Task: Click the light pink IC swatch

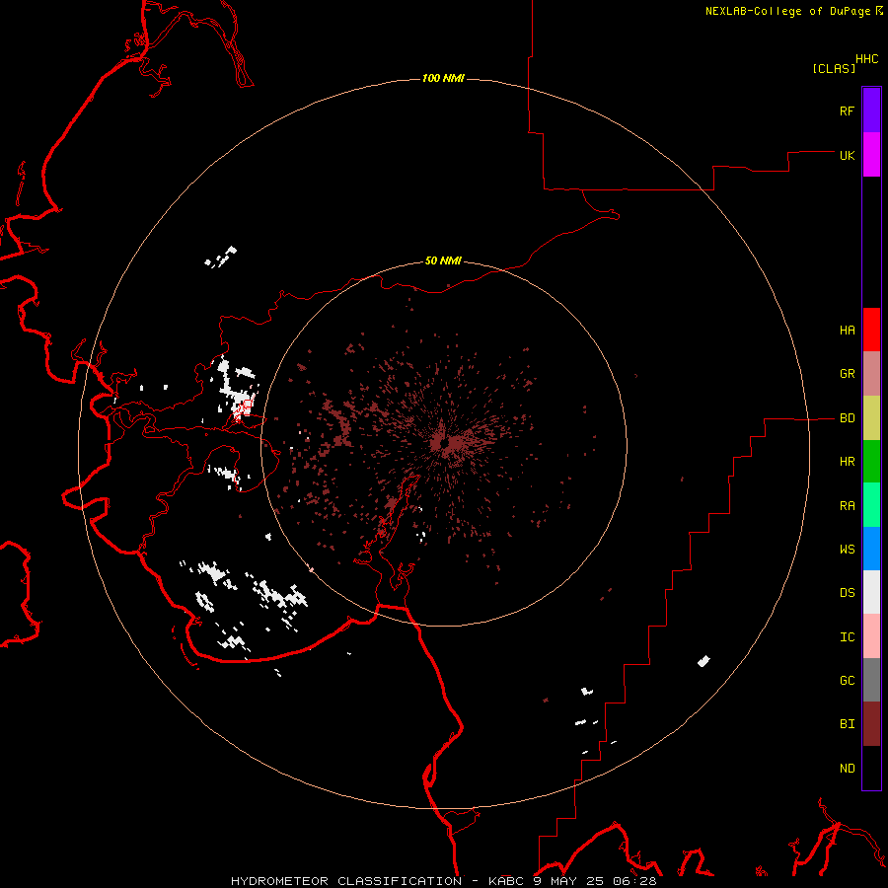Action: click(871, 636)
